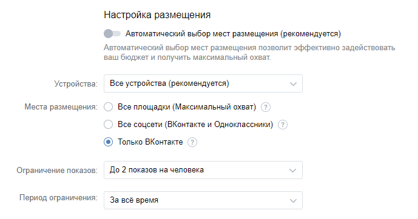Toggle automatic placement selection switch
This screenshot has height=219, width=418.
112,34
